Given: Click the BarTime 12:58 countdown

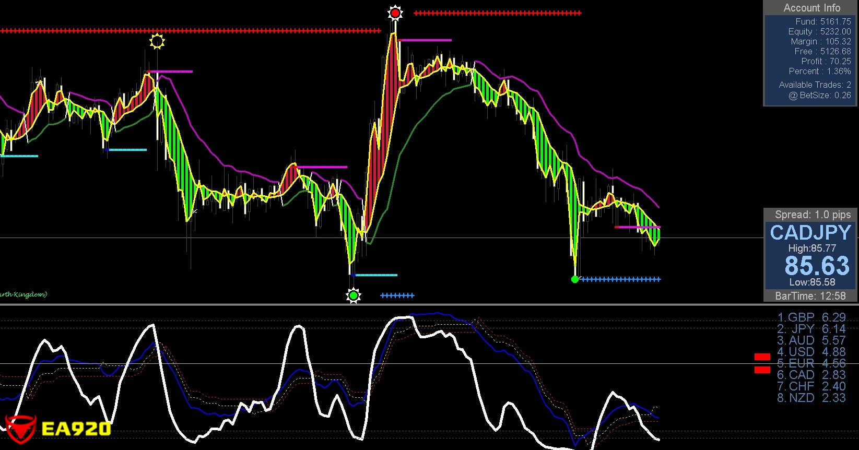Looking at the screenshot, I should [810, 296].
